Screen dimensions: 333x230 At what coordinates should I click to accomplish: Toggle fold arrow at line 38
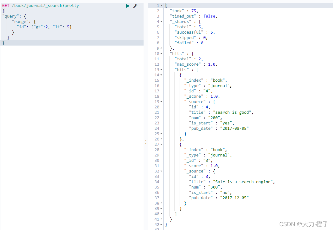[161, 203]
